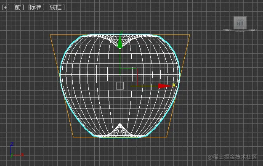Click the ViewCube 前 face
This screenshot has width=263, height=166.
[240, 23]
